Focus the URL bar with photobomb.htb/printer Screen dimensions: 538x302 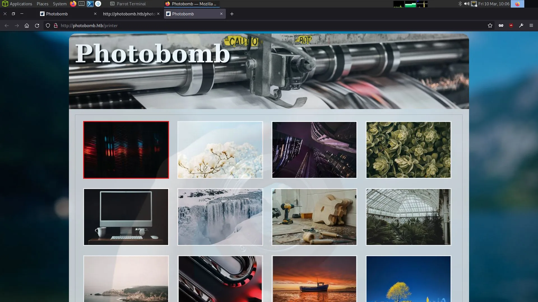click(269, 25)
